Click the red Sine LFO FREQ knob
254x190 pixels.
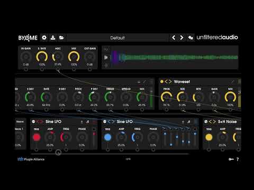pyautogui.click(x=66, y=137)
